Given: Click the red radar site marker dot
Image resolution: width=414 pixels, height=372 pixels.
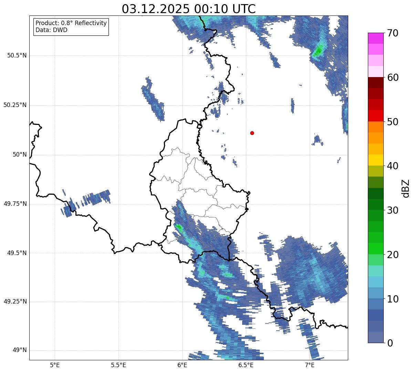Looking at the screenshot, I should coord(252,133).
